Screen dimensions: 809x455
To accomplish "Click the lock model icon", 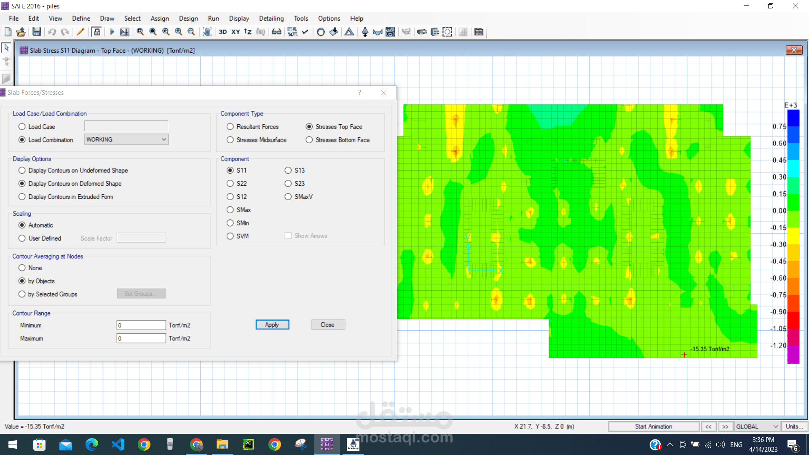I will [96, 32].
